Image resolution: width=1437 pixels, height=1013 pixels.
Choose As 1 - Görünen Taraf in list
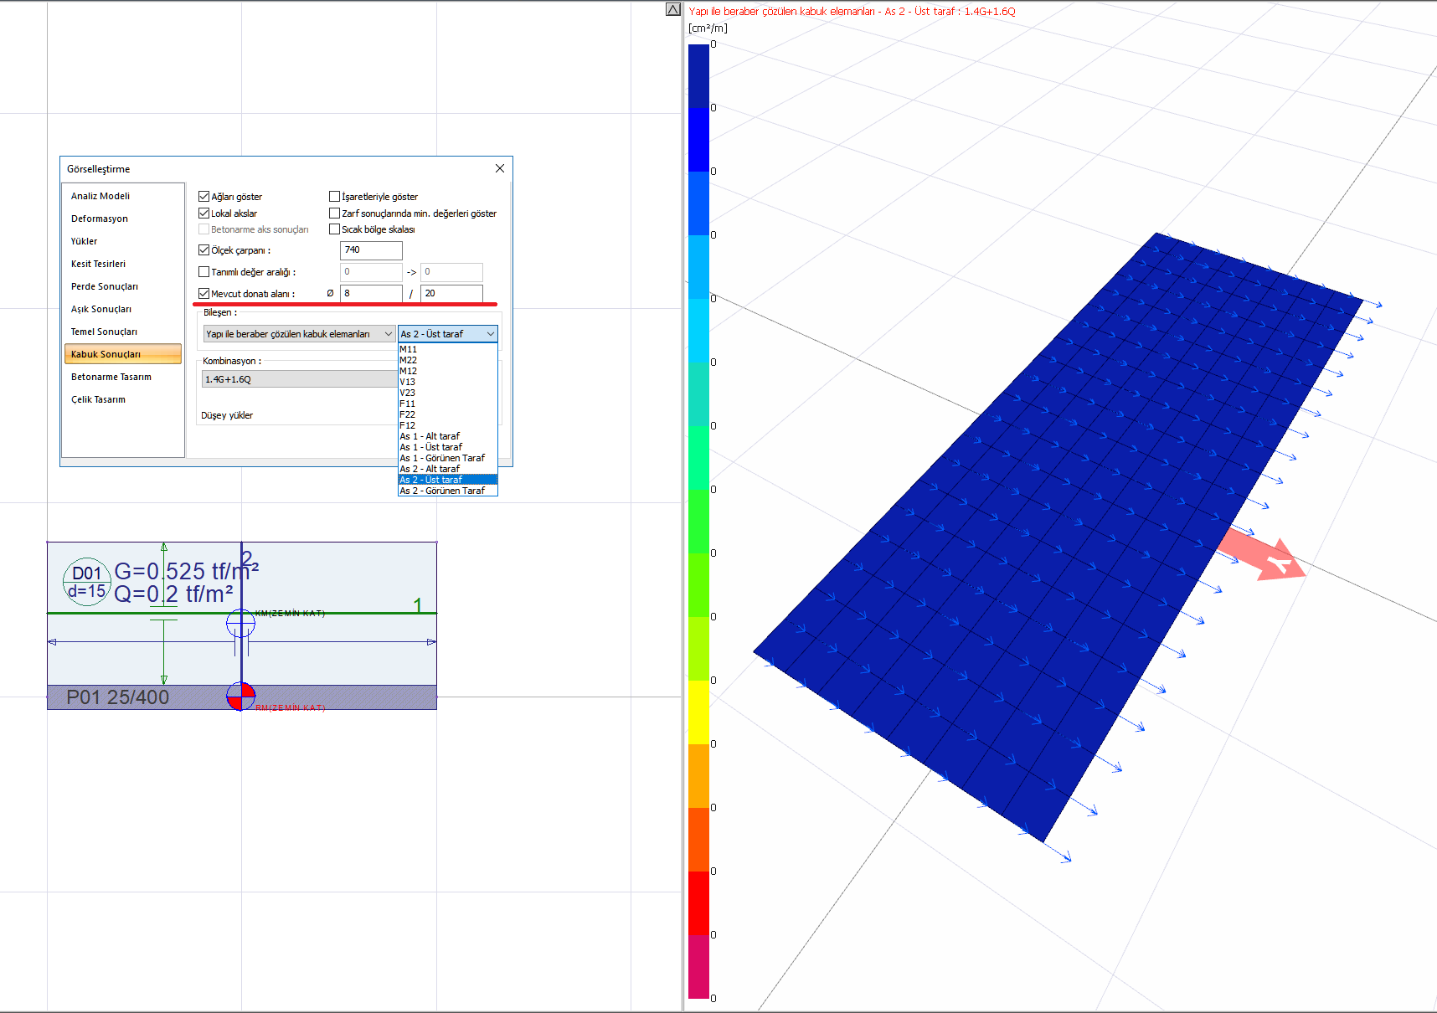click(442, 458)
